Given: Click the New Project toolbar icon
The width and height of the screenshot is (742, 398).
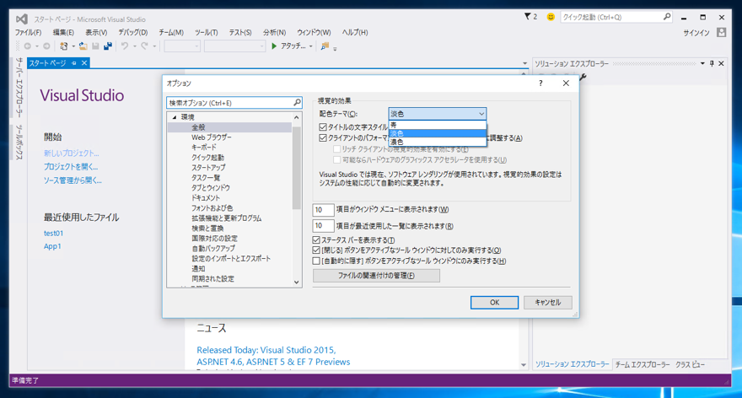Looking at the screenshot, I should point(63,46).
